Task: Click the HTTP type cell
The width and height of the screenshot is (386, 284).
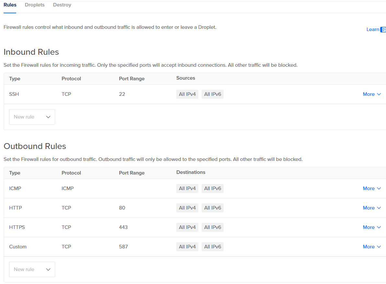Action: 16,208
